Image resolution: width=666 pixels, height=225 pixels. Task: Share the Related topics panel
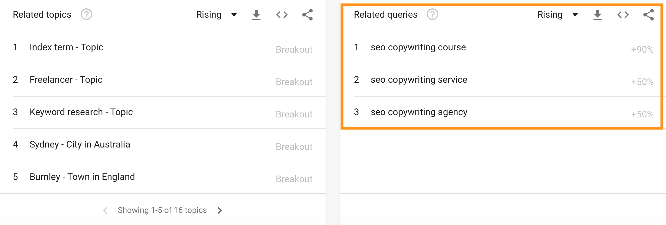pyautogui.click(x=307, y=15)
